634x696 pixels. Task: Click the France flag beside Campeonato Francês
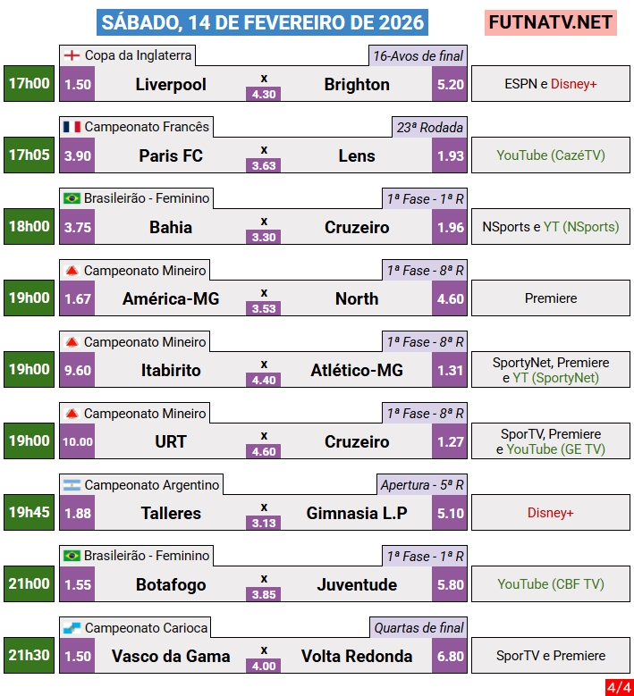[x=72, y=127]
